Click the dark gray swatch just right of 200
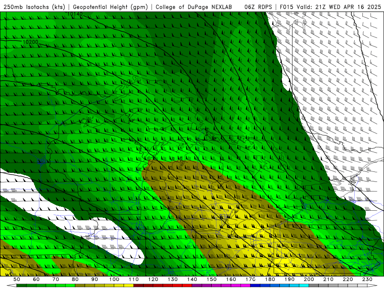Viewport: 384px width, 288px height. [x=314, y=286]
